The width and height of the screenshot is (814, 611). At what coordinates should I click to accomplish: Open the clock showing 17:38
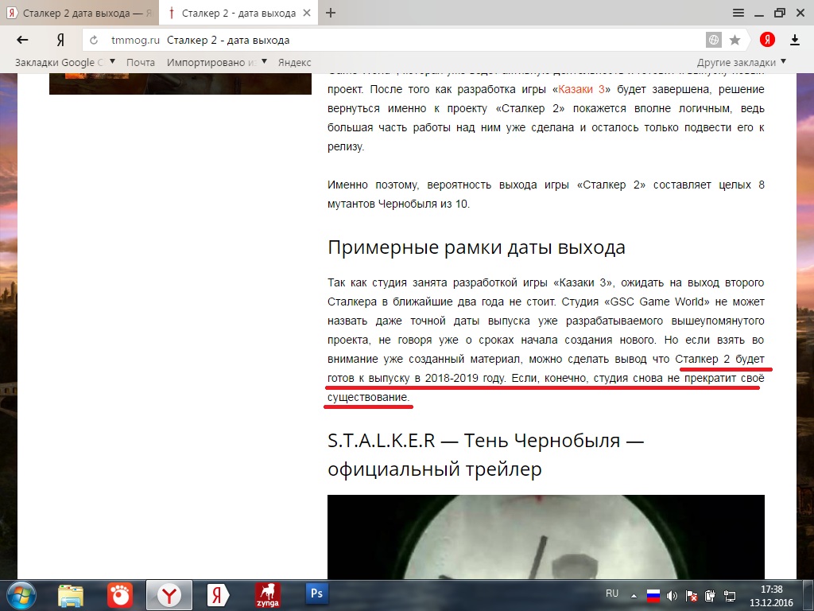771,596
